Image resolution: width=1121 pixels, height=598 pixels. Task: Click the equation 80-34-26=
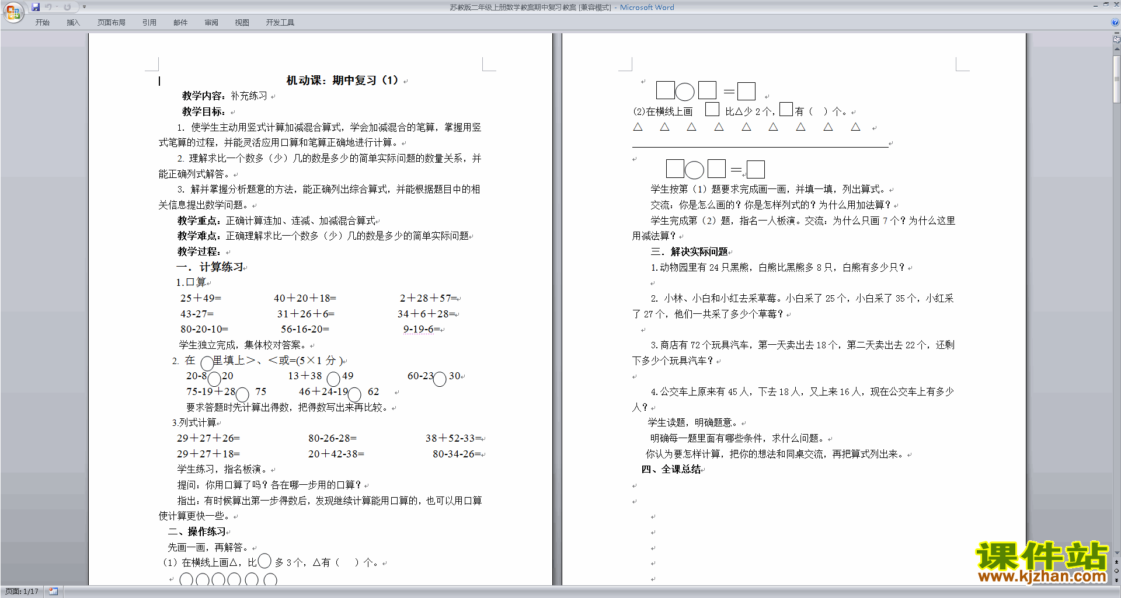coord(457,454)
